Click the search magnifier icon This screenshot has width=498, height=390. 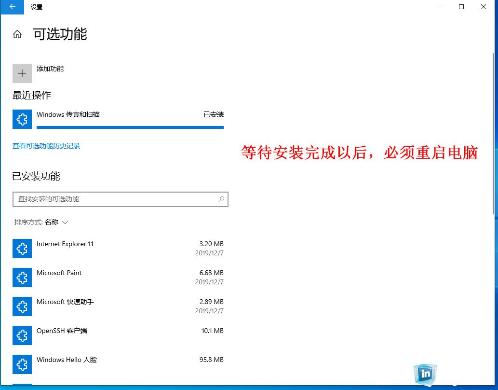click(x=221, y=199)
